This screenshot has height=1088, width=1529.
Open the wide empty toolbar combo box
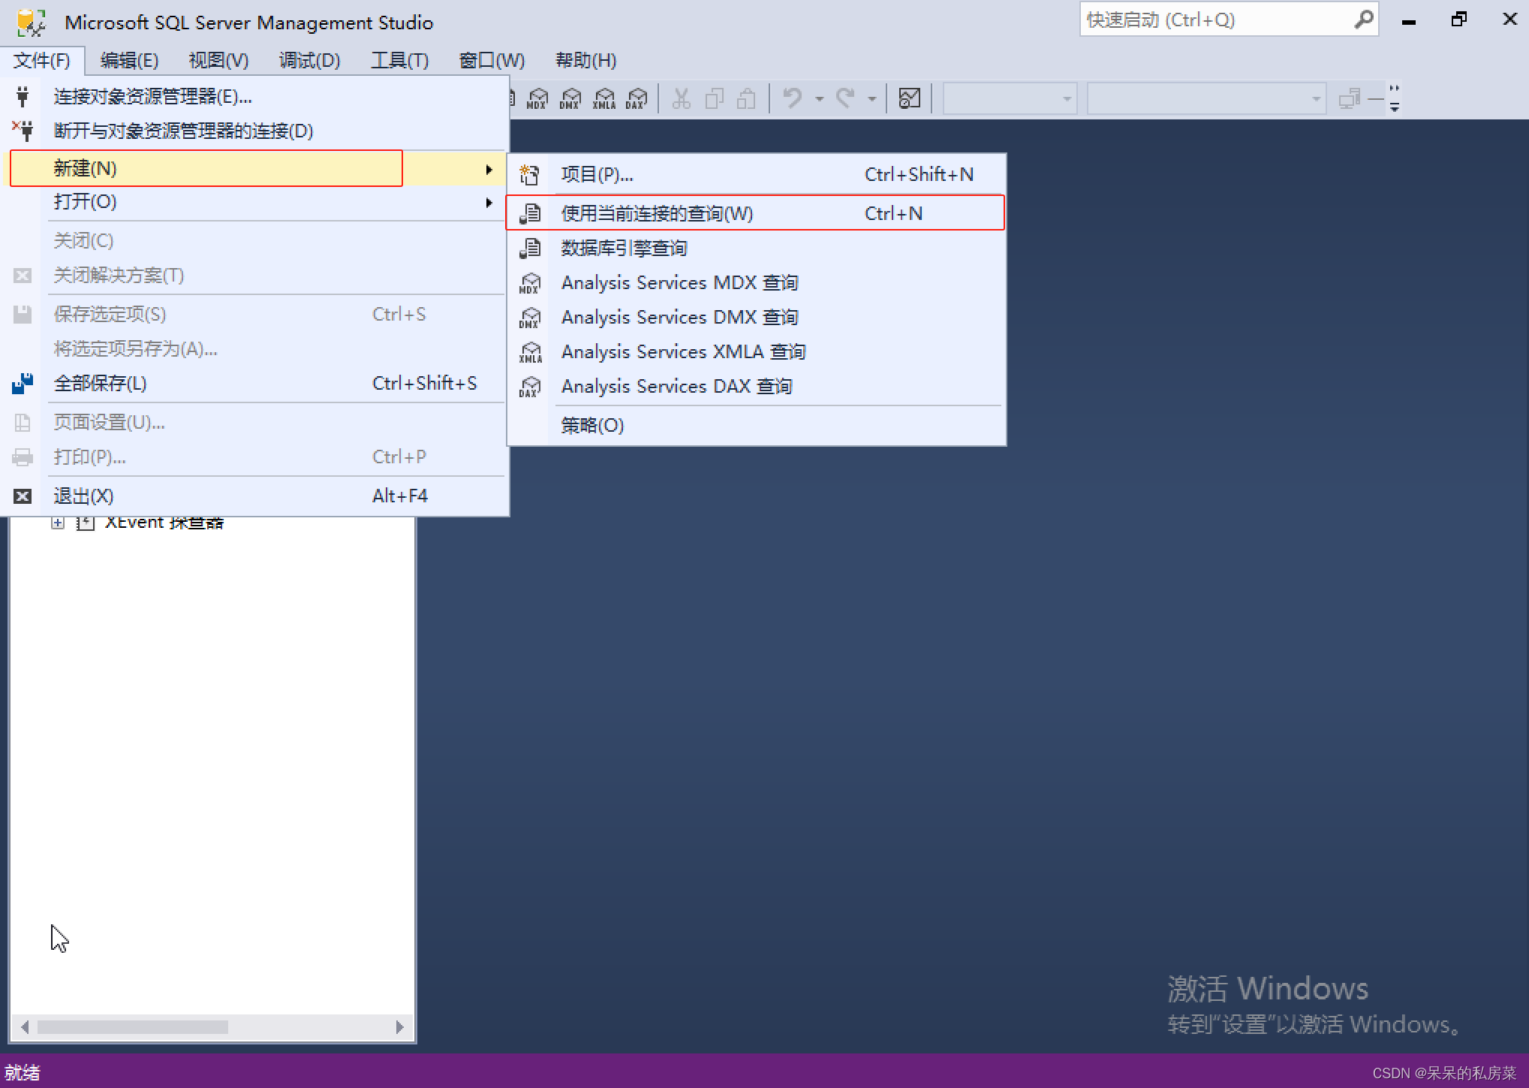(x=1206, y=98)
